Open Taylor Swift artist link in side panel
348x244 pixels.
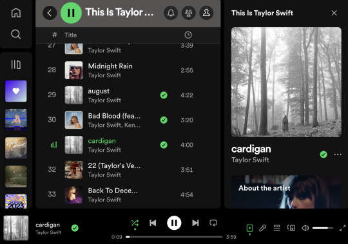[x=250, y=160]
